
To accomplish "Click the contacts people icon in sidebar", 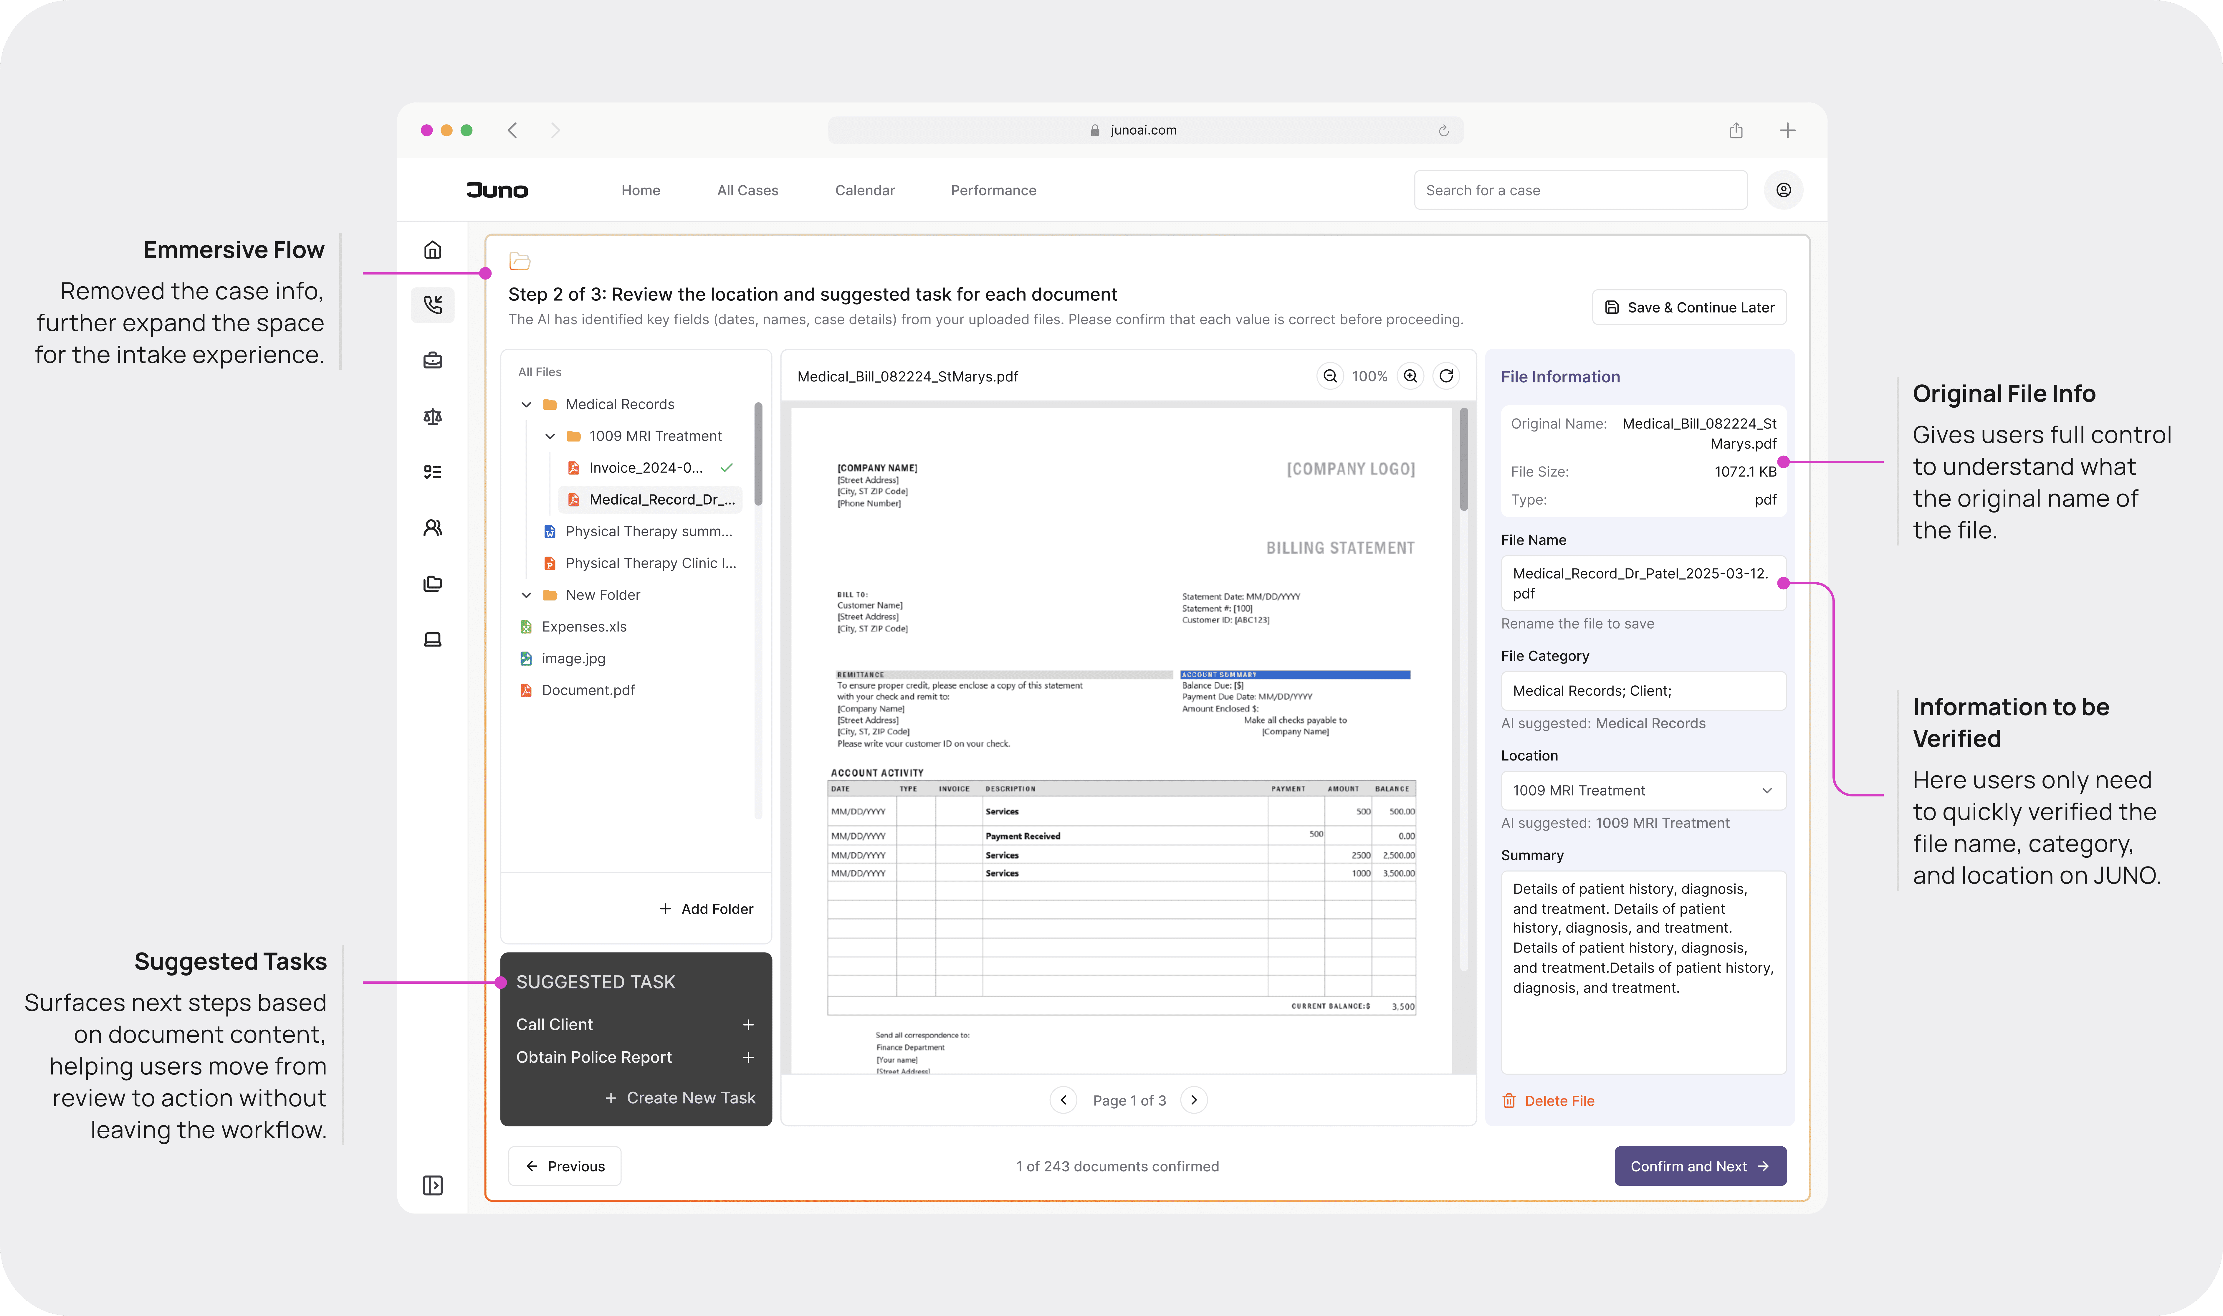I will (433, 528).
